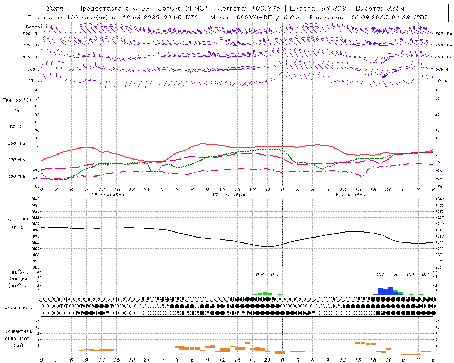454x363 pixels.
Task: Click the "17 сентября" date label
Action: coord(228,195)
